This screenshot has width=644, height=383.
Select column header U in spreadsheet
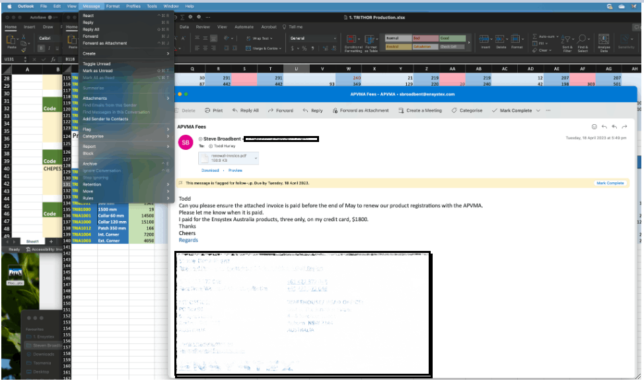[296, 69]
